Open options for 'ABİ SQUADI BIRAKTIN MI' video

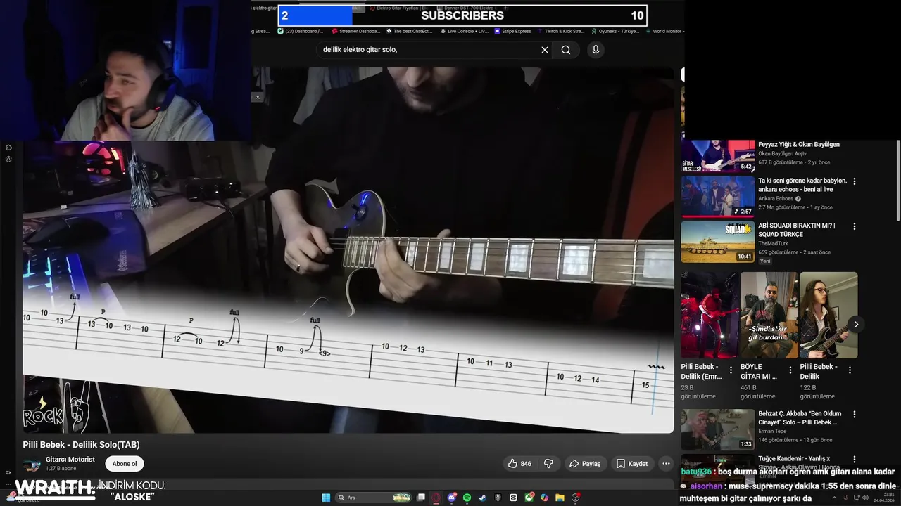point(855,226)
